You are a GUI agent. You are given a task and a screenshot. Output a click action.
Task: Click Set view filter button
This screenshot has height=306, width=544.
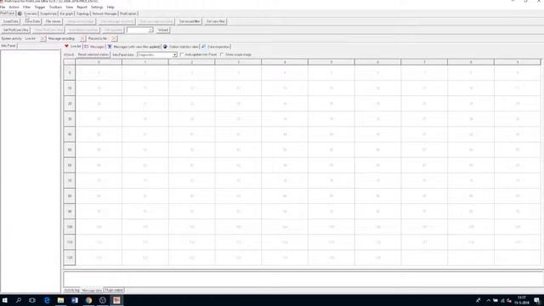pyautogui.click(x=215, y=21)
